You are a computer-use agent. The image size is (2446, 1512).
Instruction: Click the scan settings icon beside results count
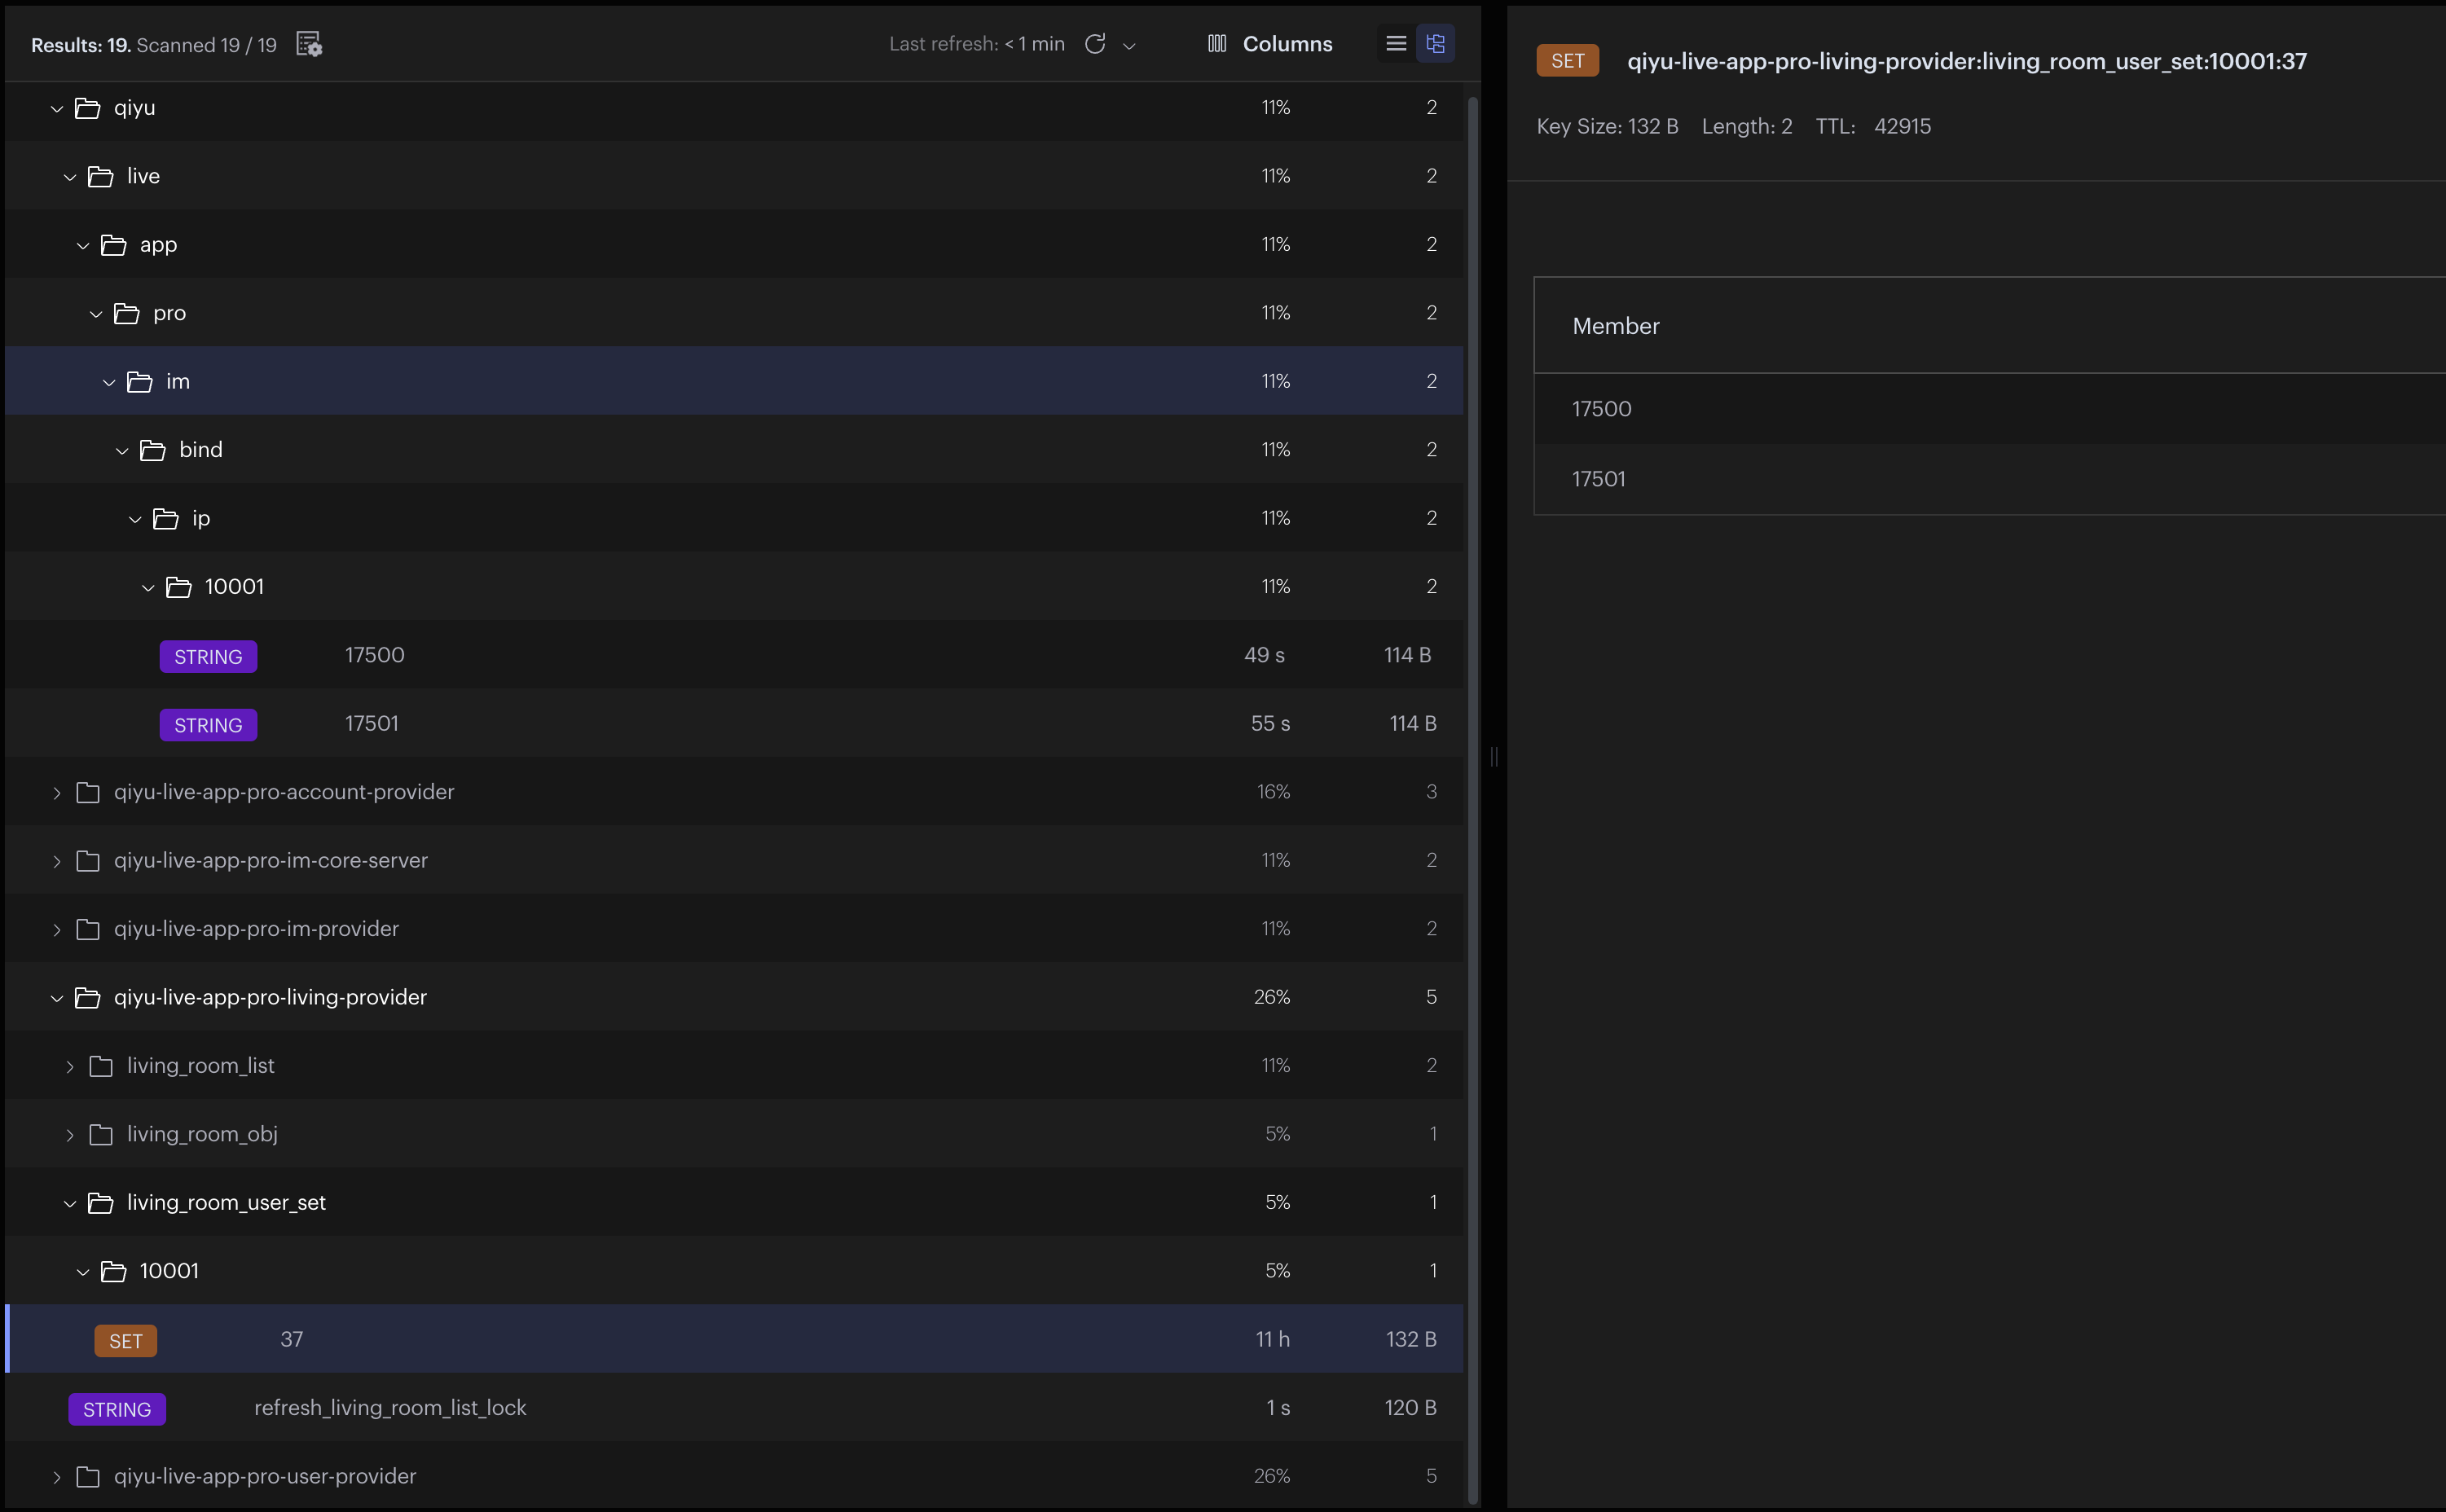point(309,44)
